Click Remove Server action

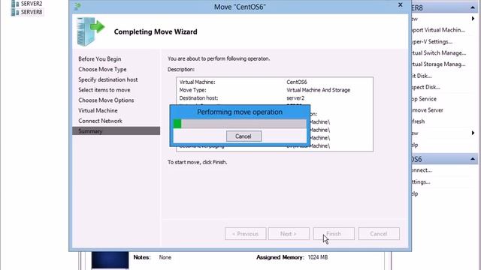pyautogui.click(x=428, y=110)
